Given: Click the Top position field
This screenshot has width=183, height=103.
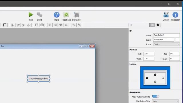Looking at the screenshot, I should (174, 54).
